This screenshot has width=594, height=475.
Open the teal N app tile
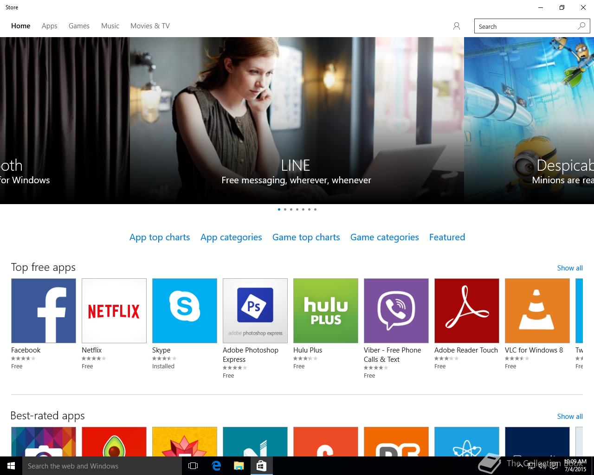255,442
